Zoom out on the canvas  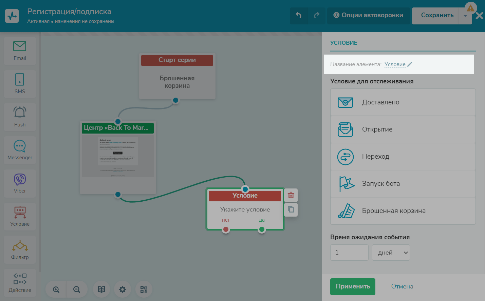[x=77, y=289]
